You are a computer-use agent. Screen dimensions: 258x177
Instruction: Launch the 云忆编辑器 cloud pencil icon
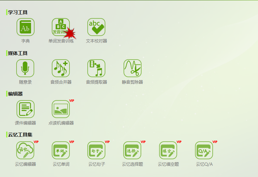pyautogui.click(x=25, y=150)
